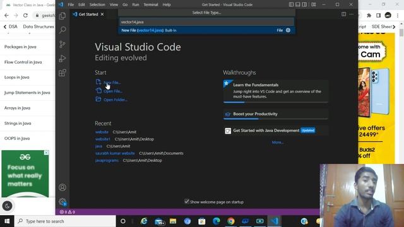Open the Extensions view
404x227 pixels.
[62, 73]
